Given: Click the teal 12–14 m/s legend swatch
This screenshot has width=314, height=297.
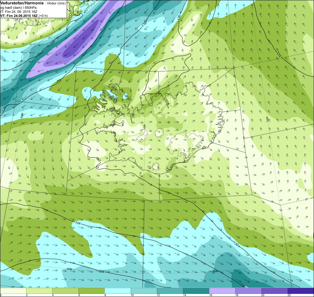Looking at the screenshot, I should (170, 291).
